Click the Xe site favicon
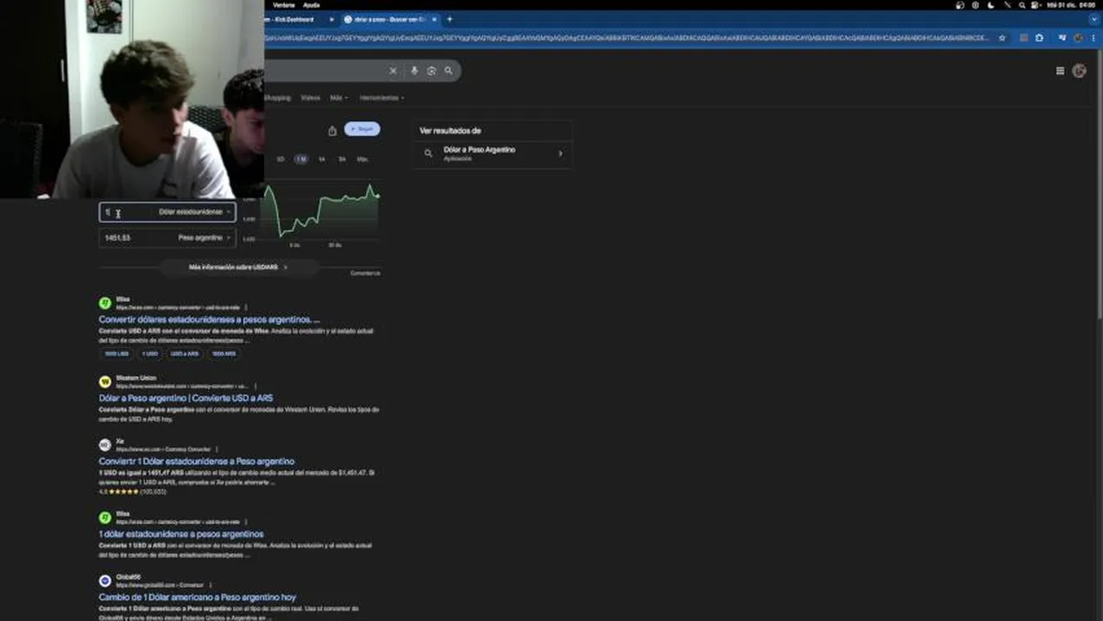The width and height of the screenshot is (1103, 621). pyautogui.click(x=105, y=445)
